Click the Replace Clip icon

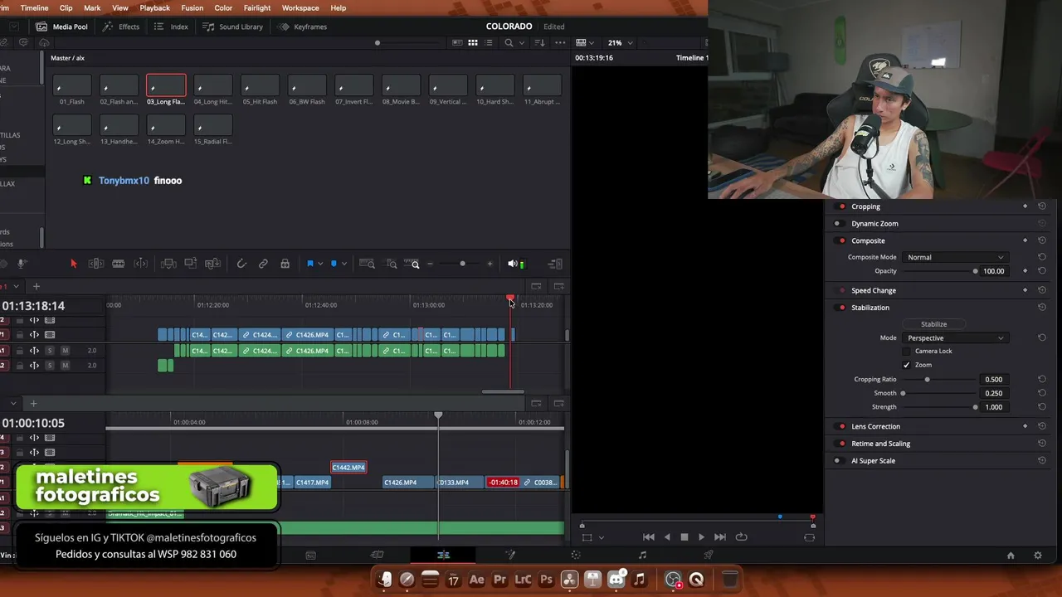click(x=212, y=264)
